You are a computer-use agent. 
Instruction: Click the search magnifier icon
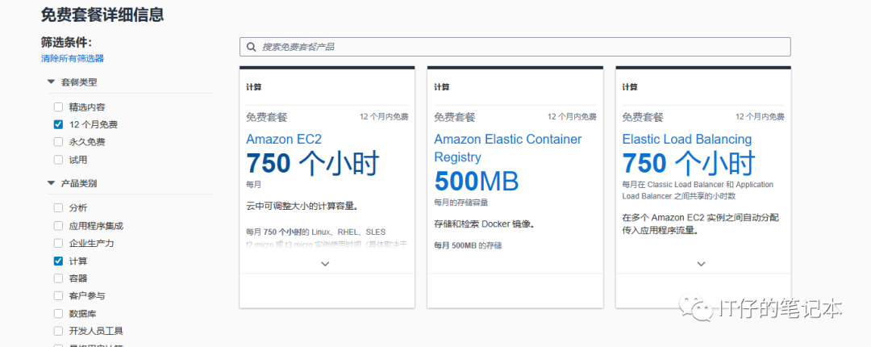pyautogui.click(x=252, y=47)
